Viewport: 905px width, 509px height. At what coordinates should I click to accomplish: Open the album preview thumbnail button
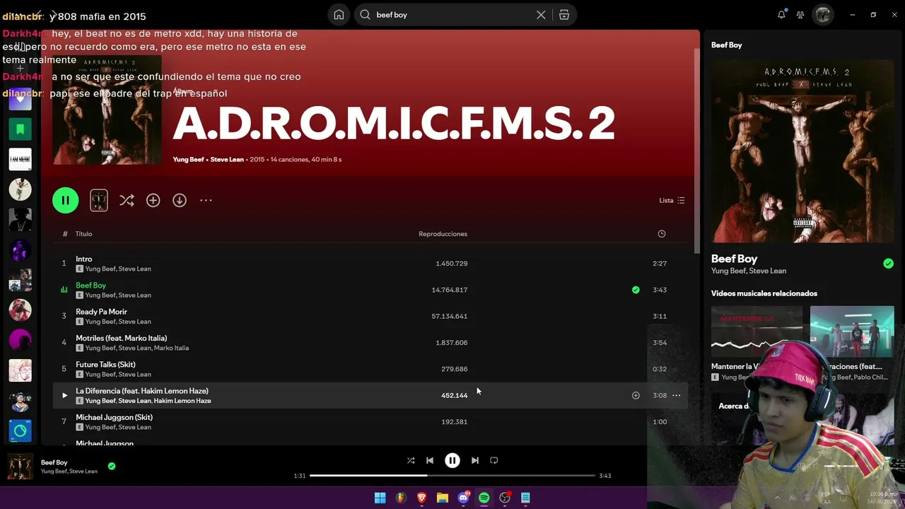point(99,200)
